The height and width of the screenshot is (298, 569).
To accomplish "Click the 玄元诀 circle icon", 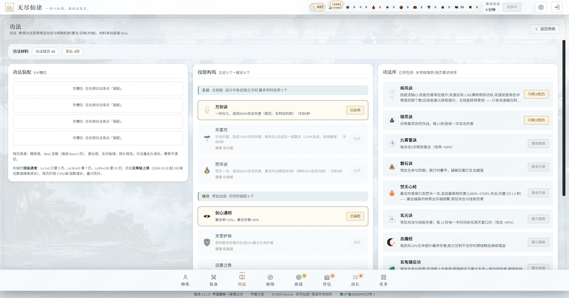I will [392, 218].
